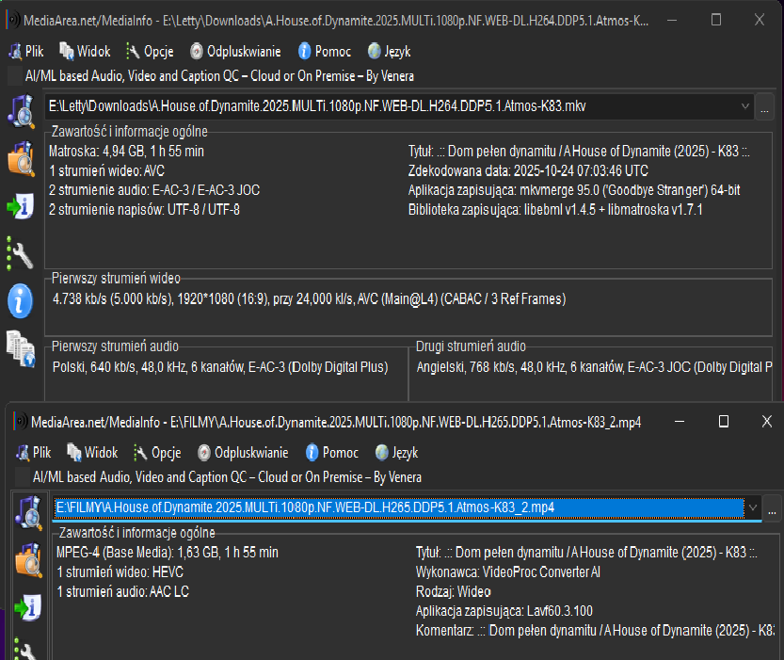Click the open folder icon in the lower window sidebar
Image resolution: width=784 pixels, height=660 pixels.
[x=27, y=560]
